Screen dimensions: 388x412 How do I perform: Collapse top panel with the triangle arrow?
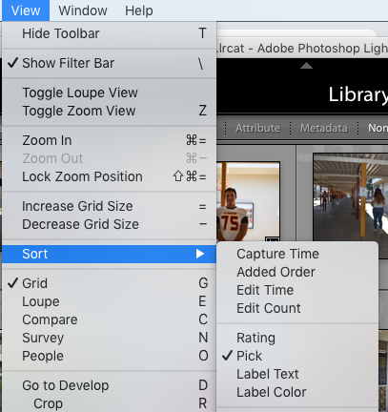[x=306, y=66]
